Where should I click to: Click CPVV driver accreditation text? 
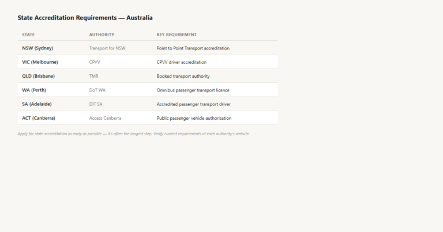182,62
